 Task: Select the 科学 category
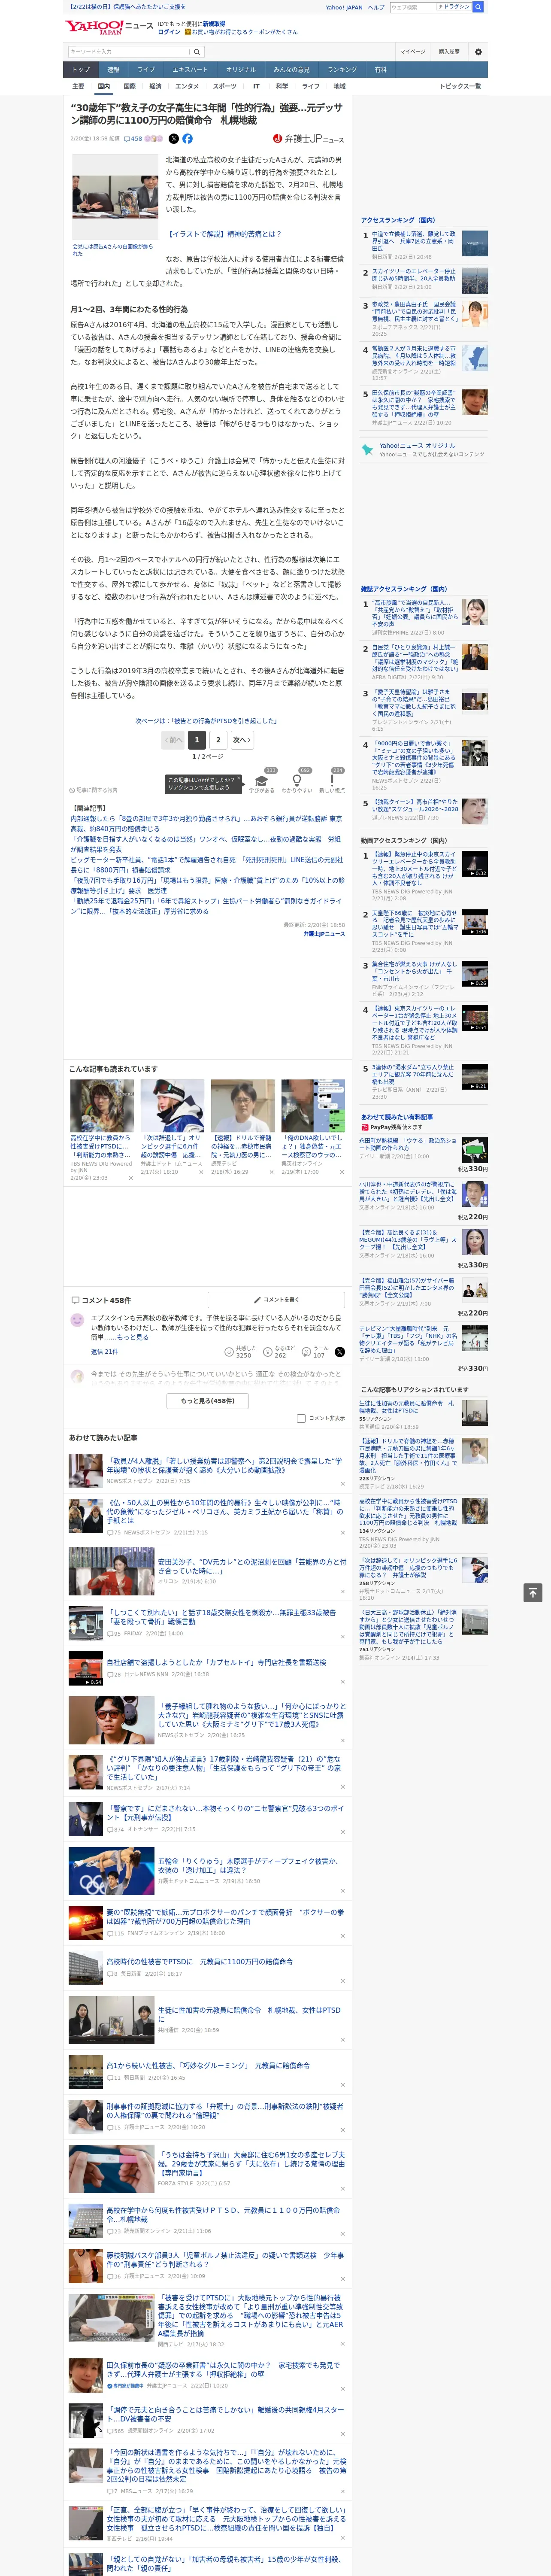click(x=282, y=86)
